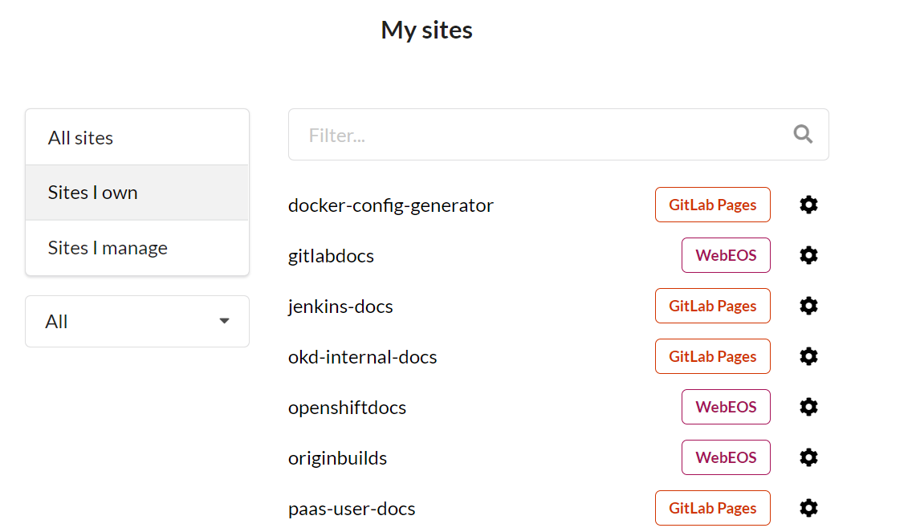Image resolution: width=916 pixels, height=532 pixels.
Task: Open the okd-internal-docs site name
Action: 363,357
